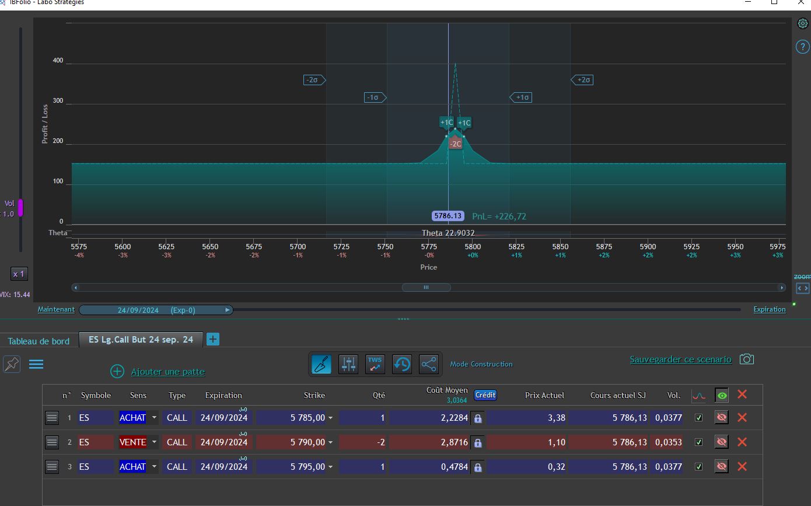
Task: Click the share scenario icon
Action: tap(428, 364)
